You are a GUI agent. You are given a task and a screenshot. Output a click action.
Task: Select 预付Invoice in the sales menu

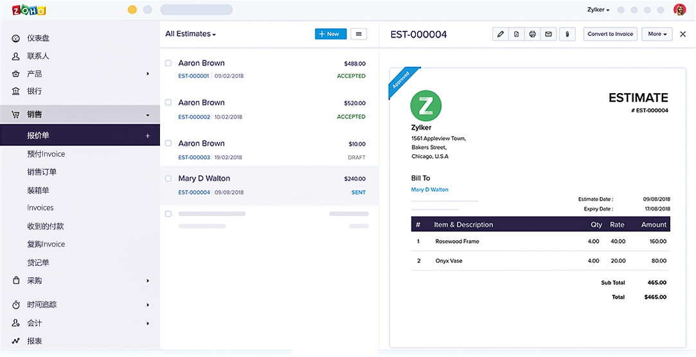(x=46, y=154)
